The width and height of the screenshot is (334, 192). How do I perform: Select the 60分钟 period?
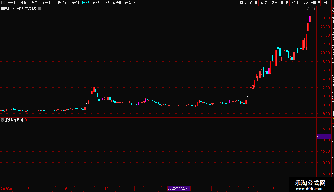pos(74,3)
